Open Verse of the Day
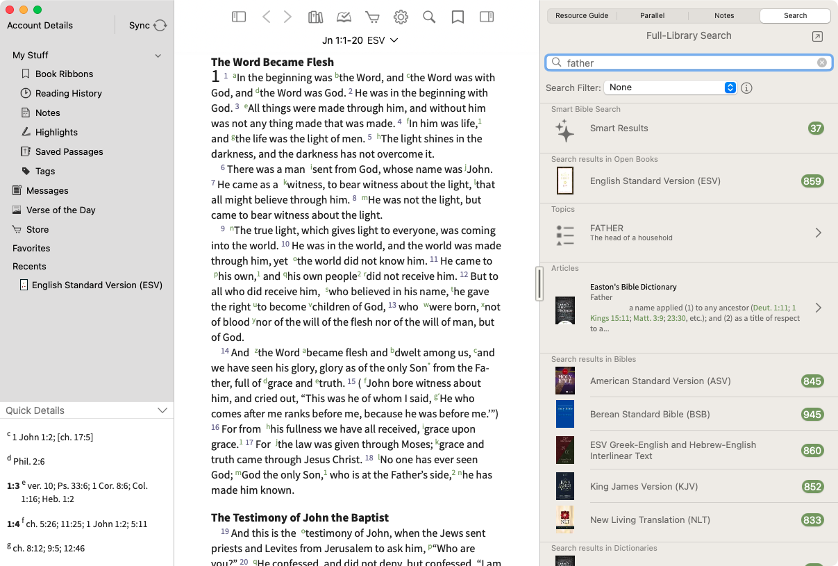This screenshot has height=566, width=838. click(x=60, y=210)
